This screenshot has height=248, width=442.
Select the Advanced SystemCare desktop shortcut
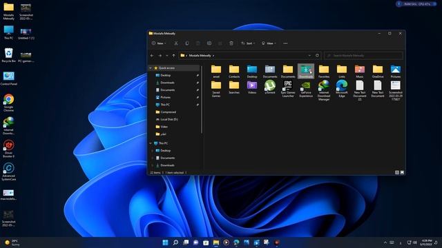pyautogui.click(x=9, y=172)
